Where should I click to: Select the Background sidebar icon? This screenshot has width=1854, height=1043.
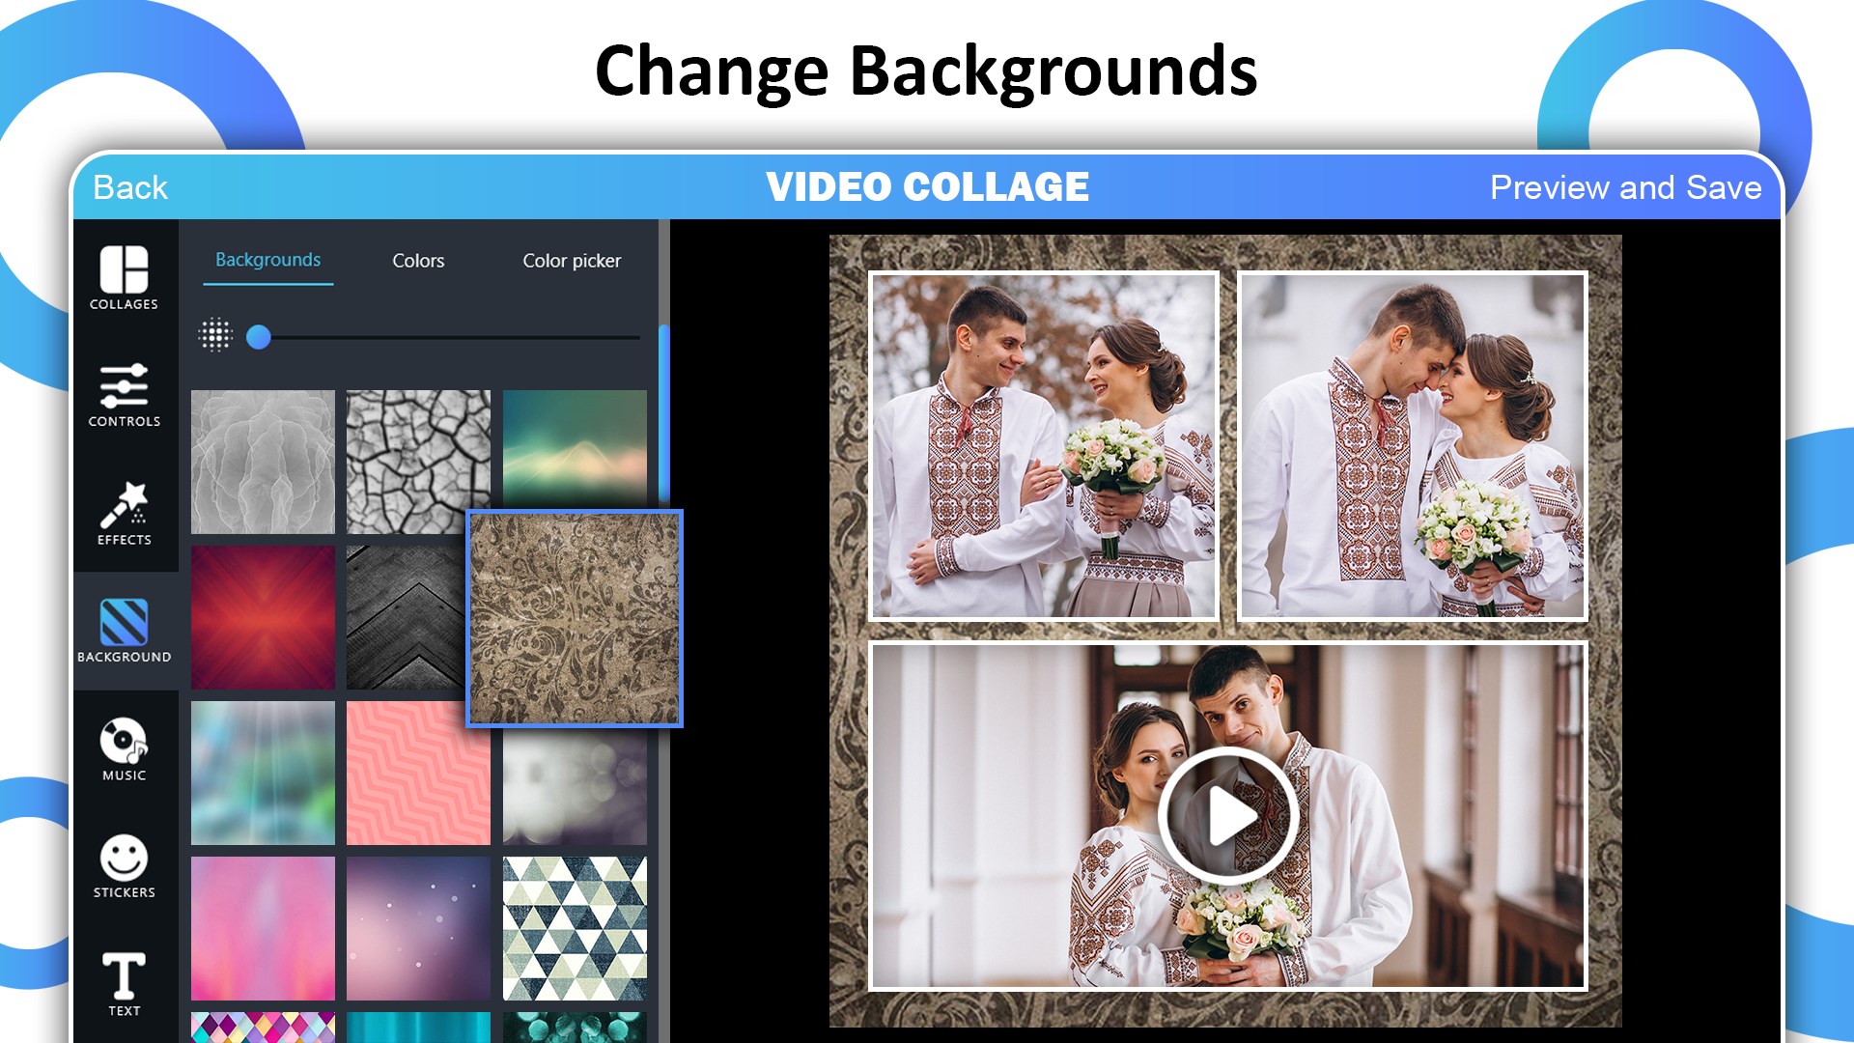(124, 630)
